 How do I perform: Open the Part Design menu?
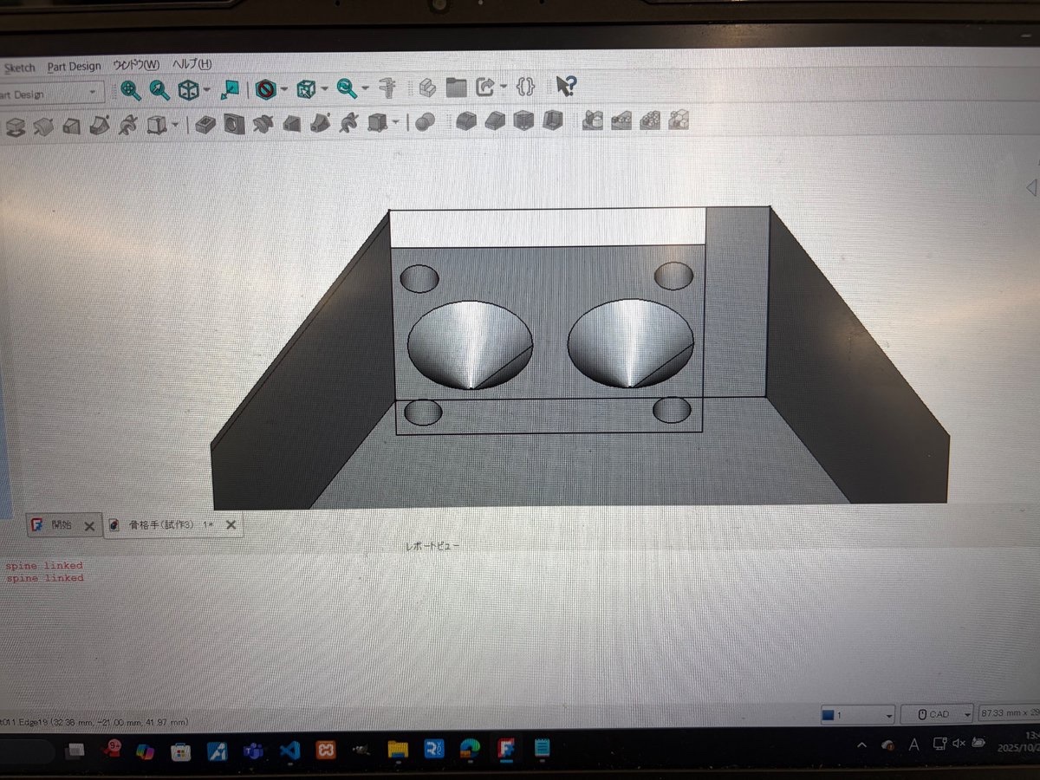[74, 67]
